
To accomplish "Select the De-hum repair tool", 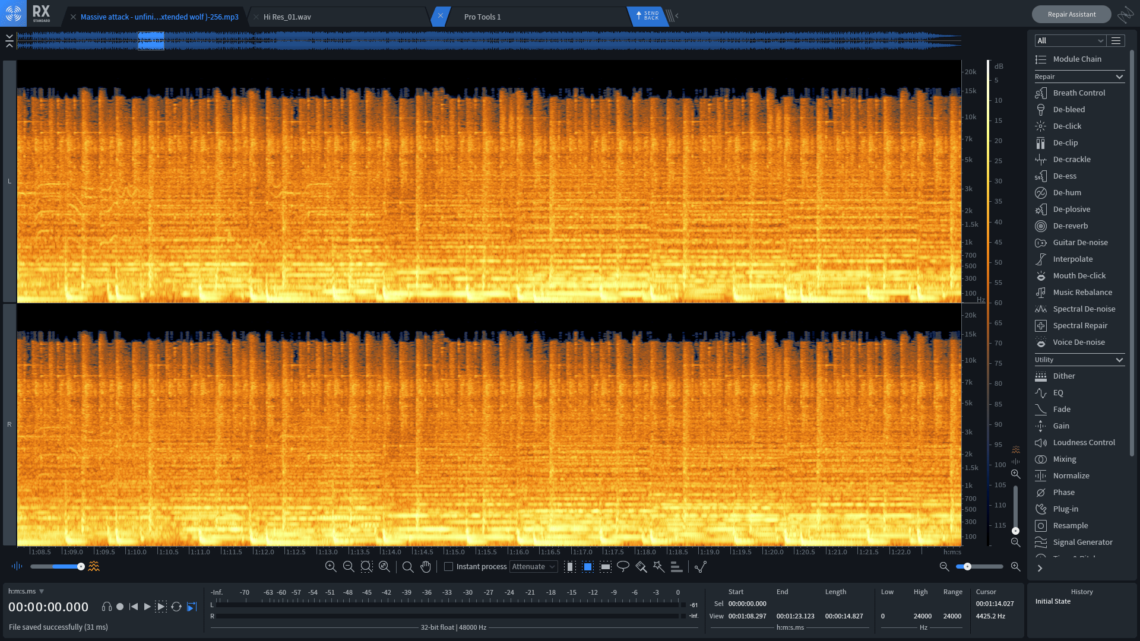I will click(x=1067, y=192).
